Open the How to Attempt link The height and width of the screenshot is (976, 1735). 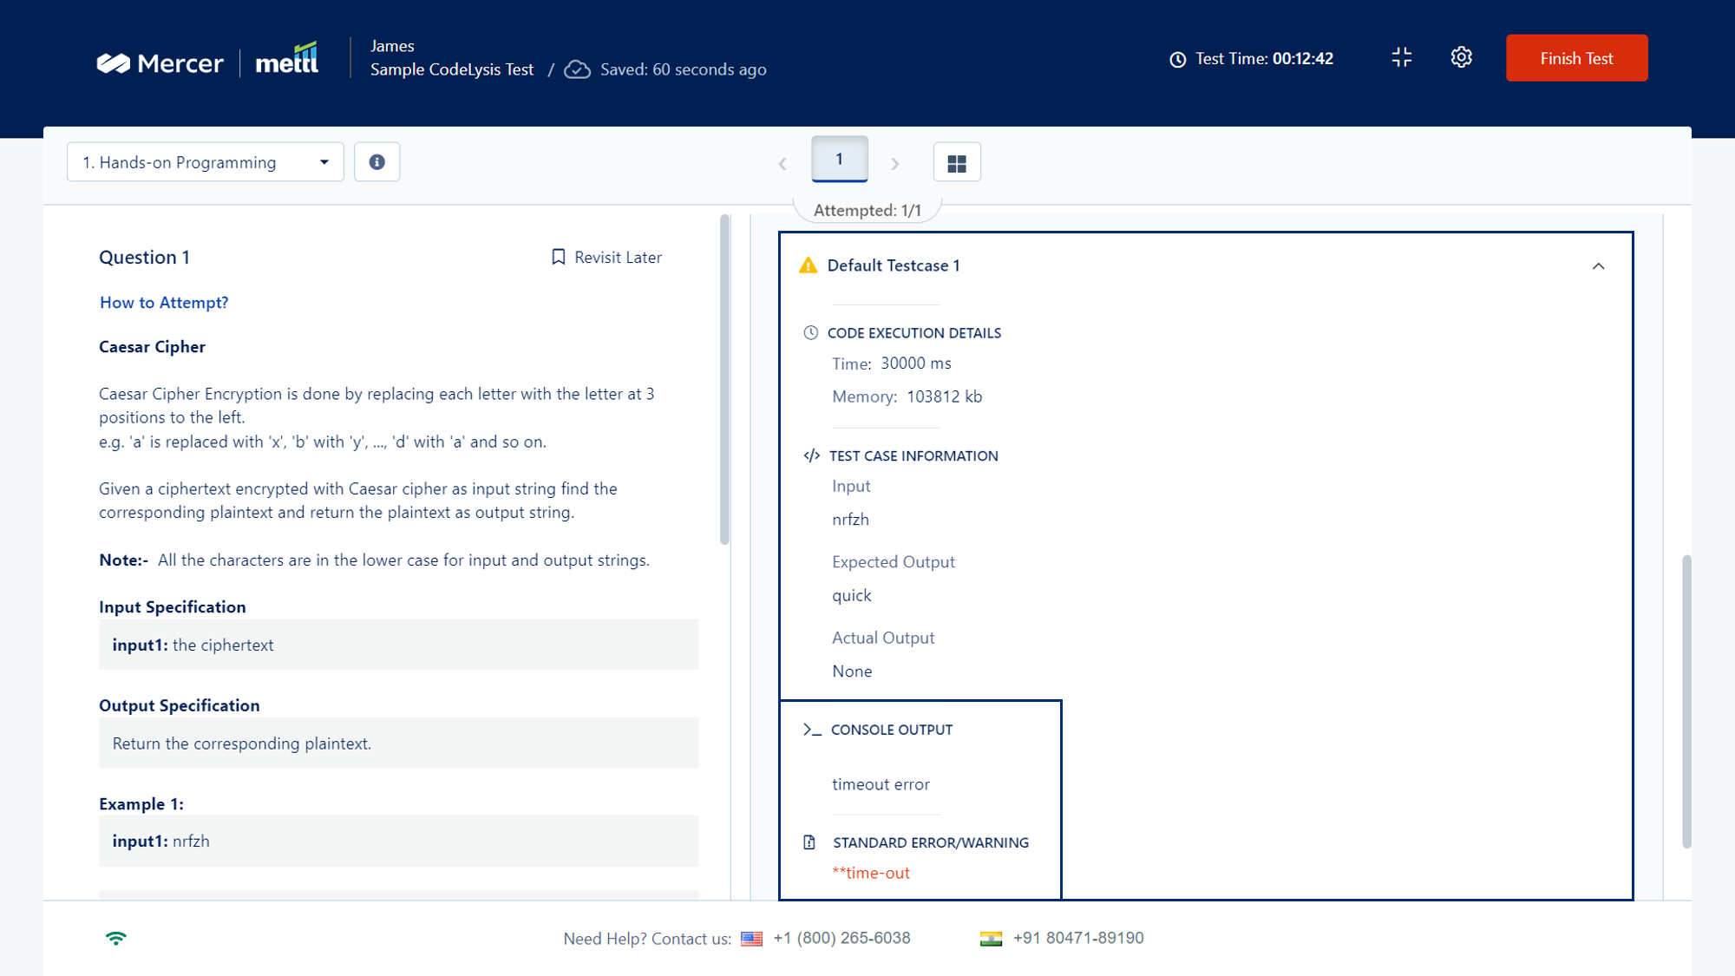click(x=164, y=302)
